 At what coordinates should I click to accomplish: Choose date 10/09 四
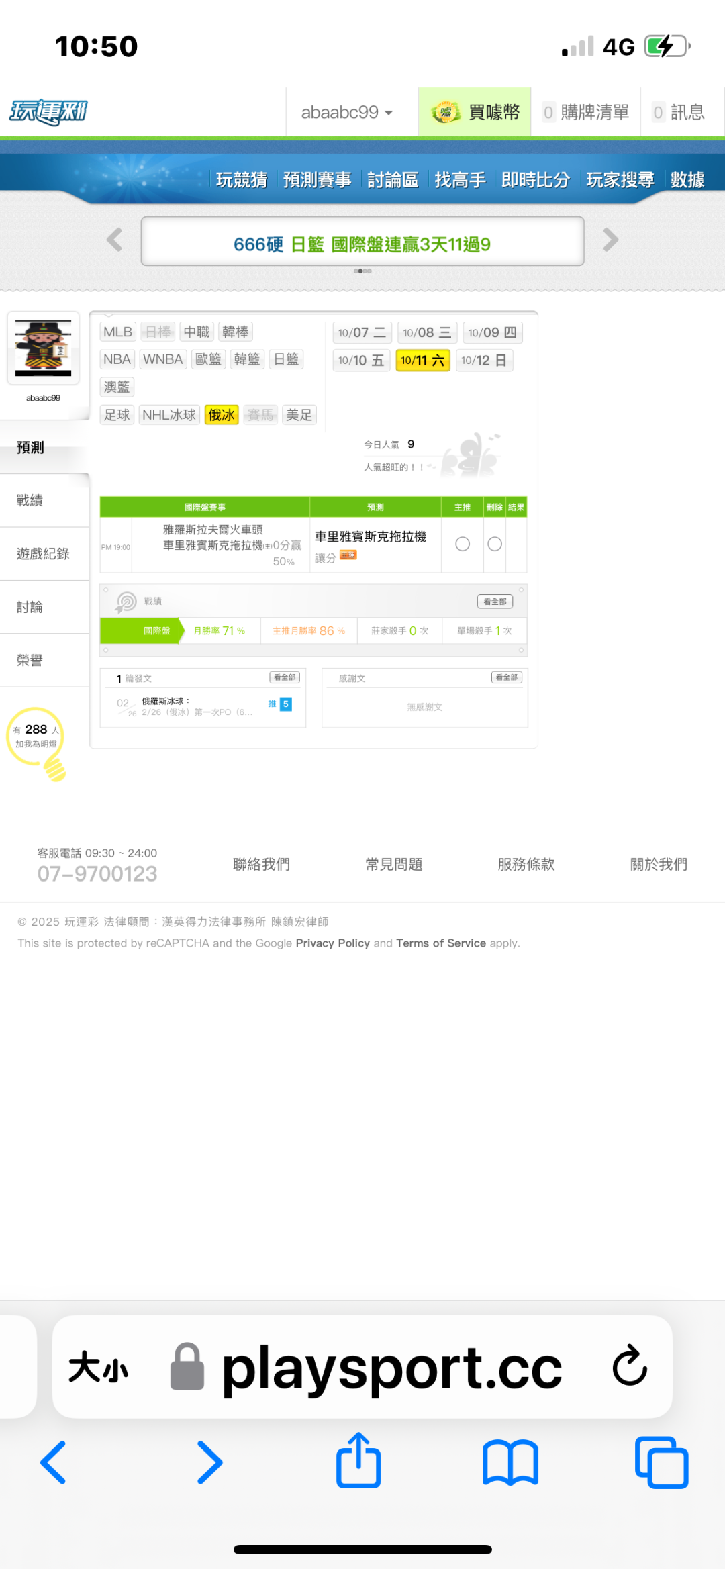[493, 332]
